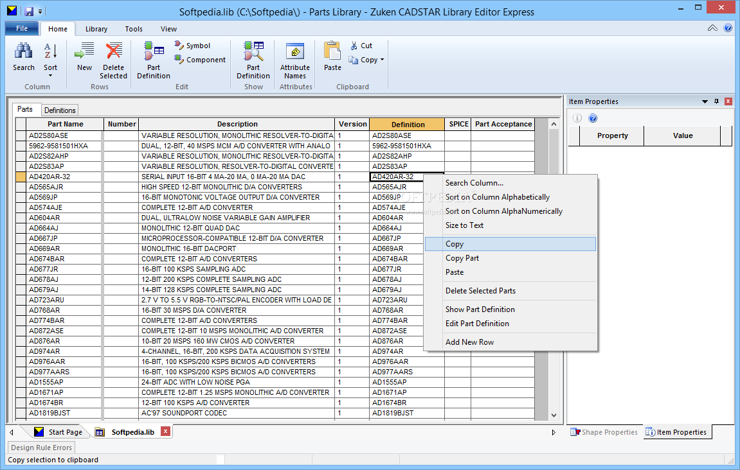Click help icon in Item Properties panel
This screenshot has width=740, height=470.
[x=593, y=118]
